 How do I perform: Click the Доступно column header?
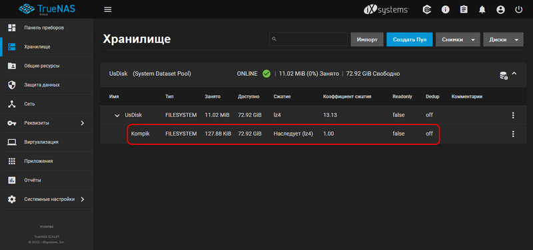coord(249,96)
